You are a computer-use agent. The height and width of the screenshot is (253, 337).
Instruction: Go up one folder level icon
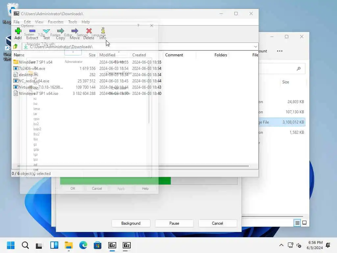coord(15,46)
